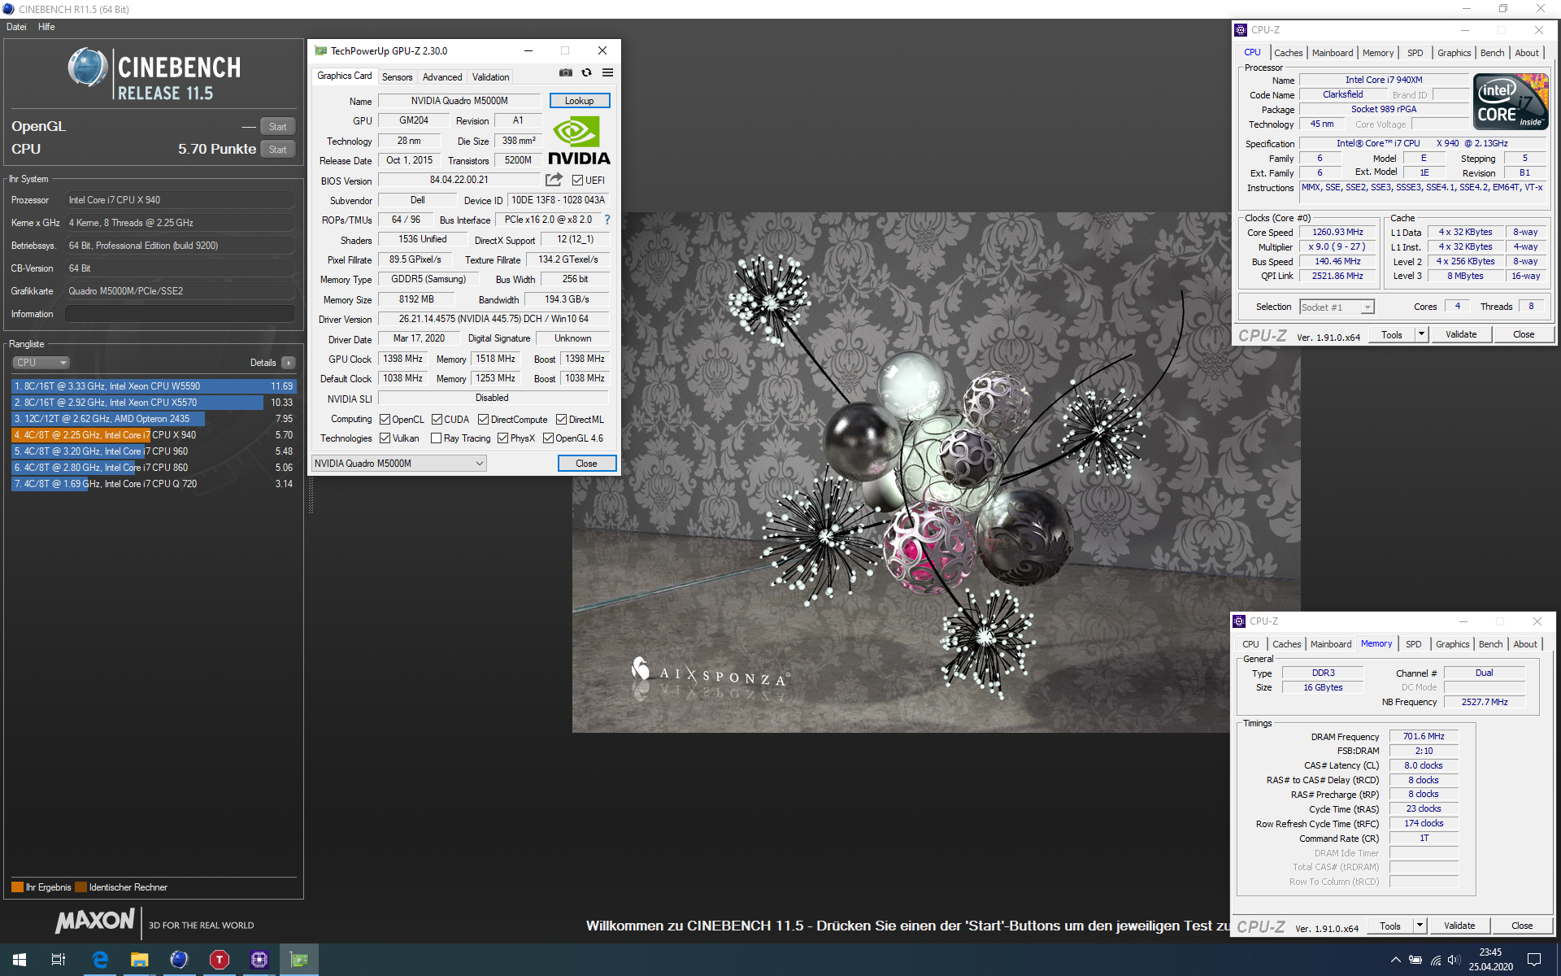Open Action Center notifications icon
This screenshot has width=1561, height=976.
tap(1534, 960)
